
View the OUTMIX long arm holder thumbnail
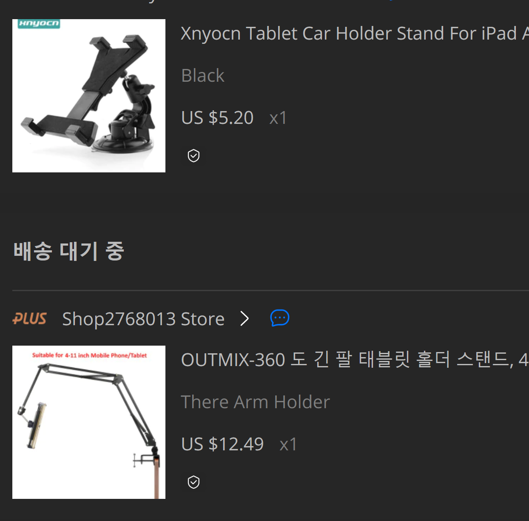[89, 422]
